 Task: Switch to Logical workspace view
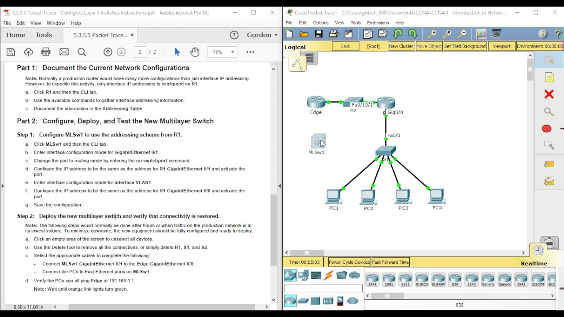coord(295,47)
